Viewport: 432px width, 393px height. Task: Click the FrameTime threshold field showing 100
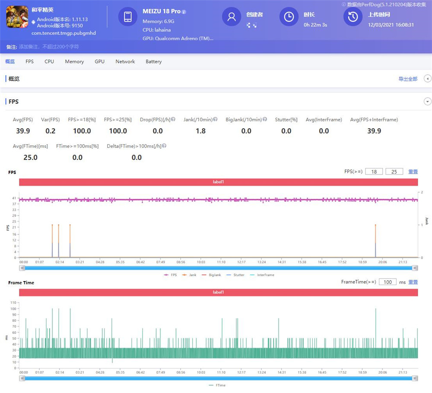coord(388,282)
